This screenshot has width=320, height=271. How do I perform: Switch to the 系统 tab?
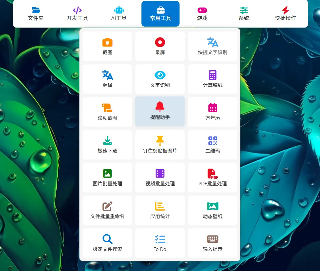click(x=244, y=14)
